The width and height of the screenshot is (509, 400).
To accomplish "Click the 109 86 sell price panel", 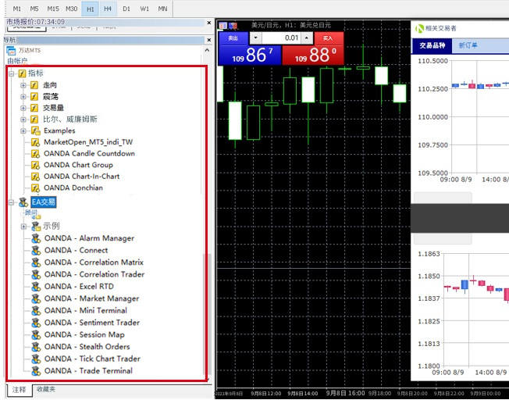I will (x=250, y=55).
